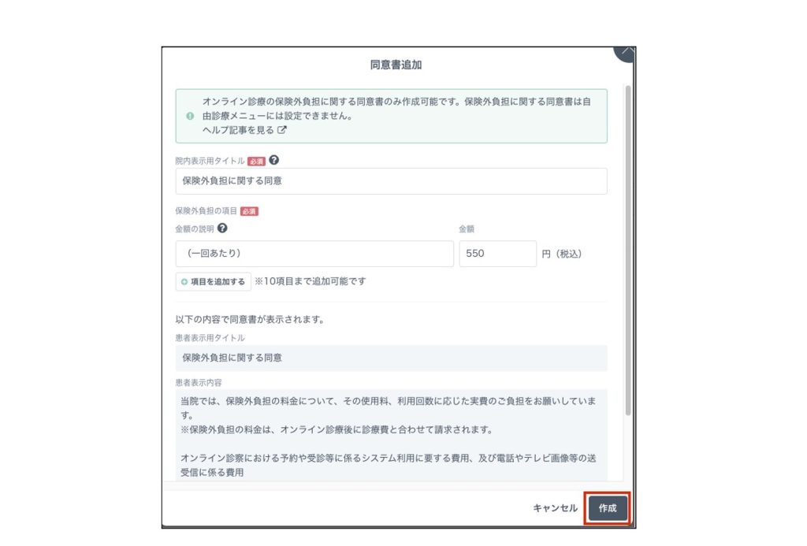The width and height of the screenshot is (807, 546).
Task: Click help icon next to 金額の説明
Action: click(x=222, y=228)
